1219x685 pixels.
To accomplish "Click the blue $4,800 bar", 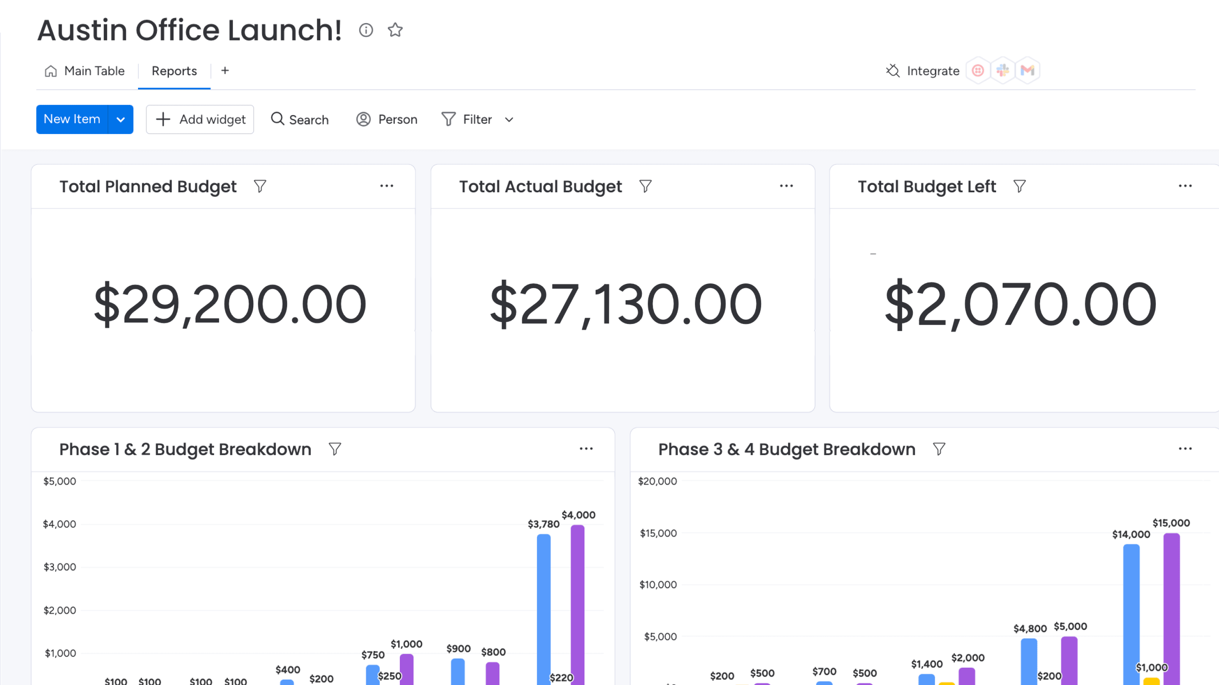I will [1029, 661].
